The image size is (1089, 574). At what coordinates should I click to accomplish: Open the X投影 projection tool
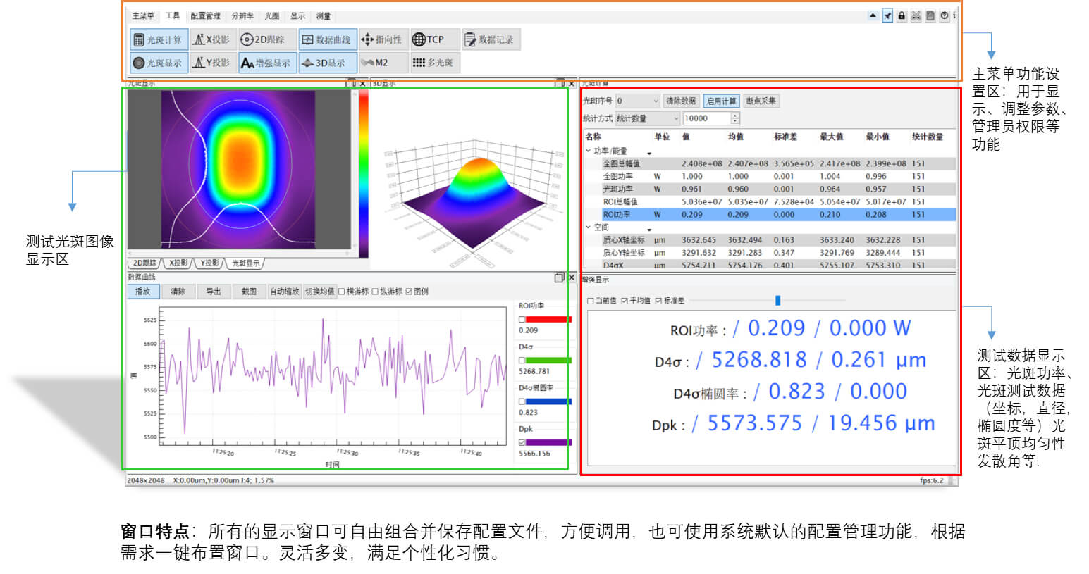click(x=211, y=40)
